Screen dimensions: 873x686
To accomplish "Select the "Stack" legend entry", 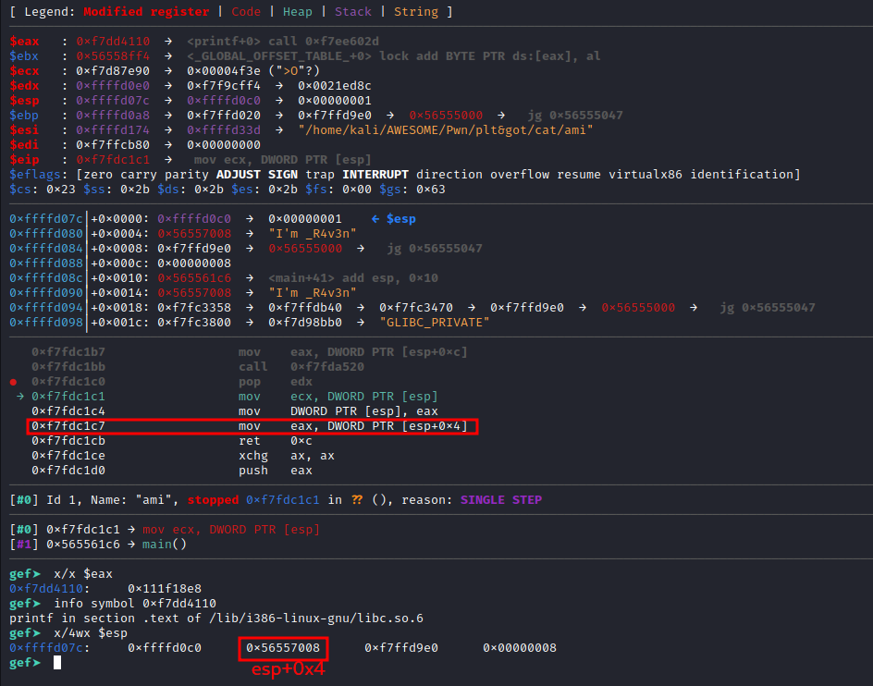I will [354, 11].
